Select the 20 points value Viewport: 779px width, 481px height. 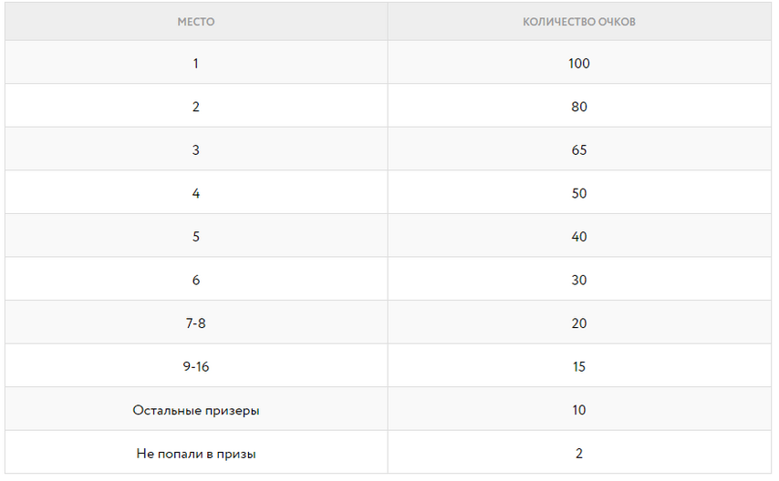579,322
